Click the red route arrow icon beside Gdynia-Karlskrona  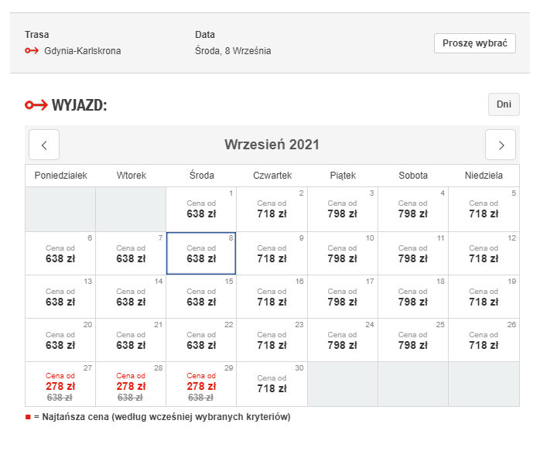point(32,51)
